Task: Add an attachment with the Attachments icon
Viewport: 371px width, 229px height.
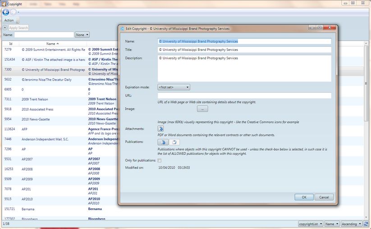Action: (x=160, y=128)
